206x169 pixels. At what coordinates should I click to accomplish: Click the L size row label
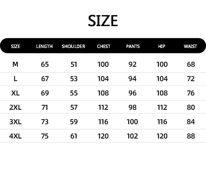pos(15,79)
